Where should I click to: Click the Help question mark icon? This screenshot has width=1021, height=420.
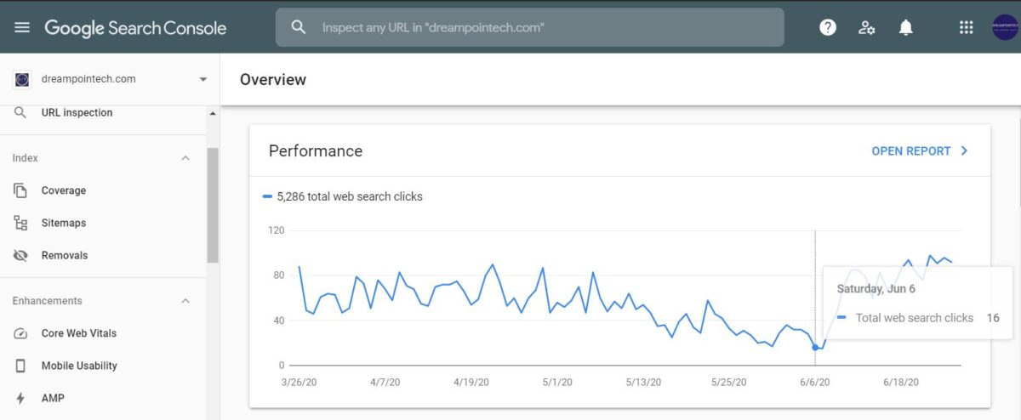(828, 27)
